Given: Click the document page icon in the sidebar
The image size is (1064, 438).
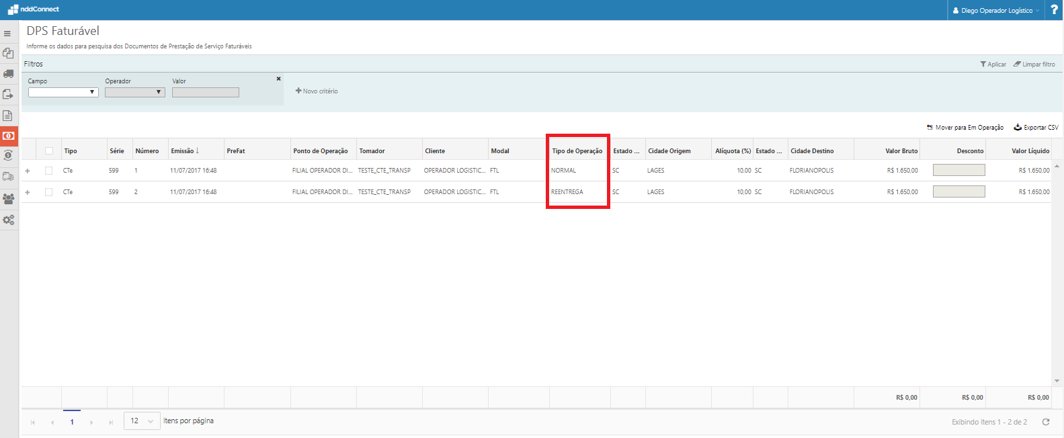Looking at the screenshot, I should click(8, 116).
